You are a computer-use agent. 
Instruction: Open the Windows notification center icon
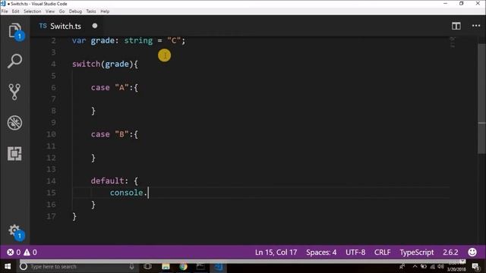click(x=476, y=266)
